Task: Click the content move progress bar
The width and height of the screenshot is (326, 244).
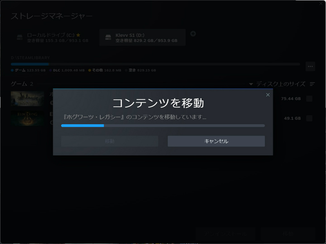Action: pyautogui.click(x=163, y=125)
